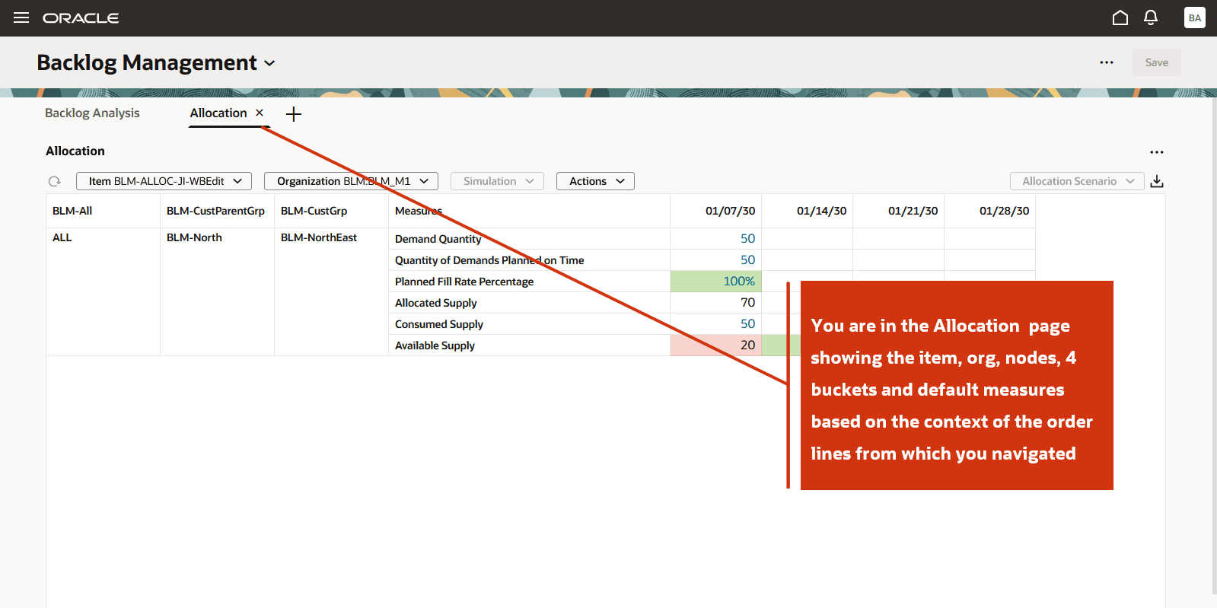Open the Allocation Scenario dropdown
The height and width of the screenshot is (608, 1217).
[x=1077, y=181]
